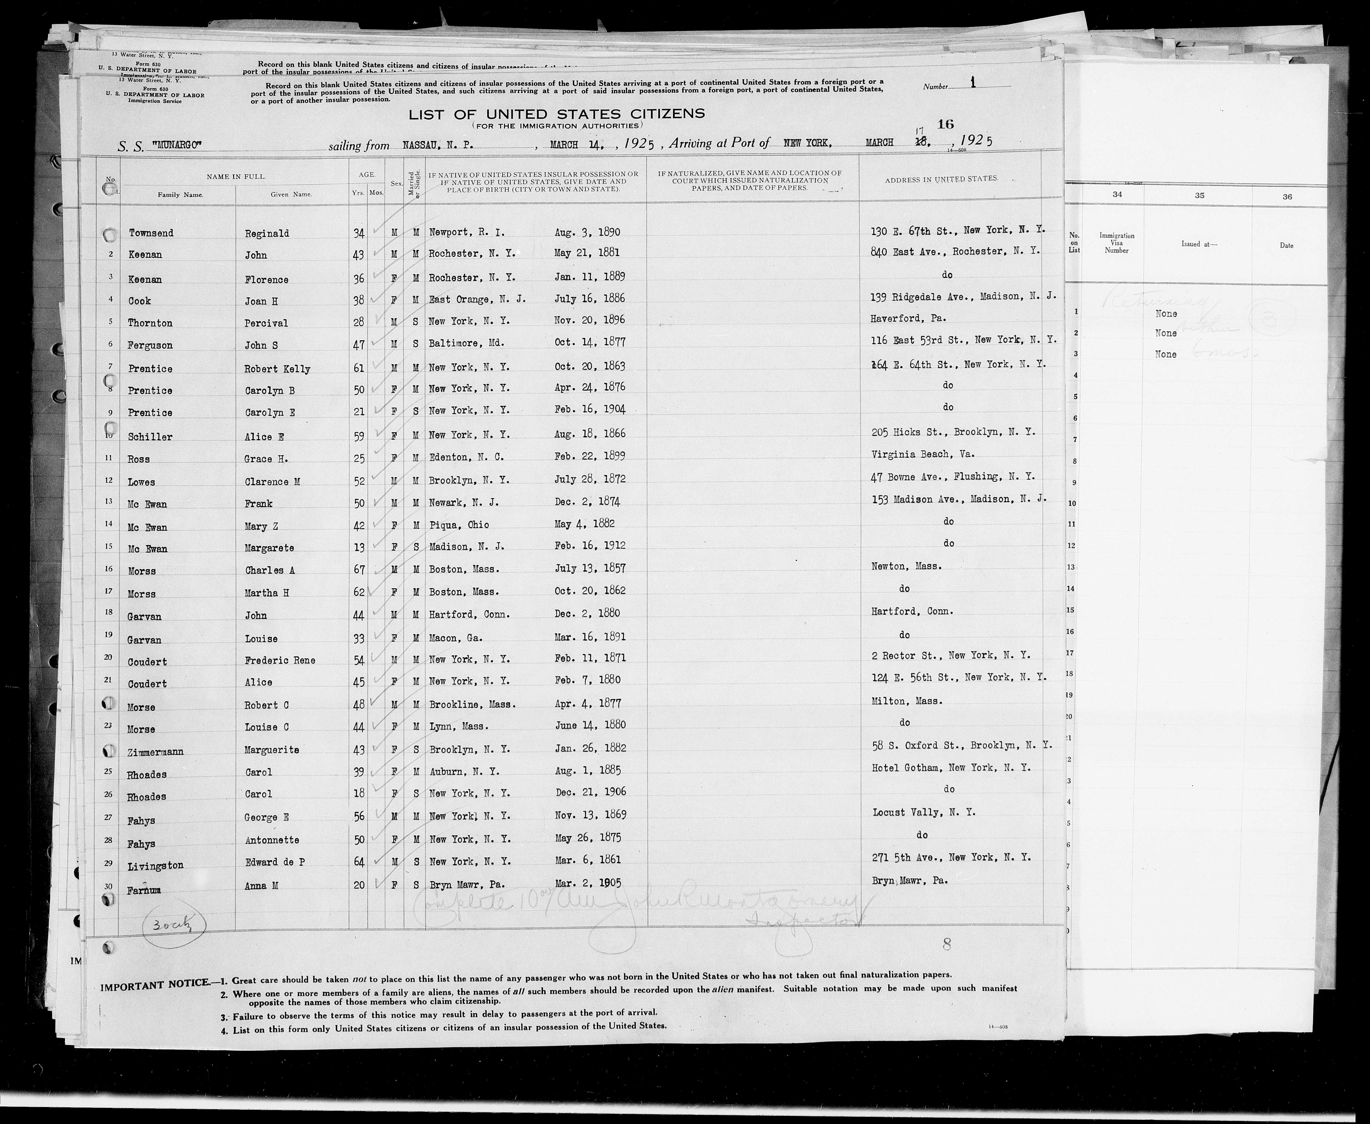Click the arrival port "NEW YORK"
This screenshot has height=1124, width=1370.
[808, 143]
